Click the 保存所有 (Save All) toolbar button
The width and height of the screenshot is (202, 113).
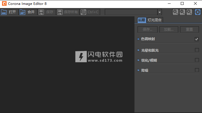point(68,12)
